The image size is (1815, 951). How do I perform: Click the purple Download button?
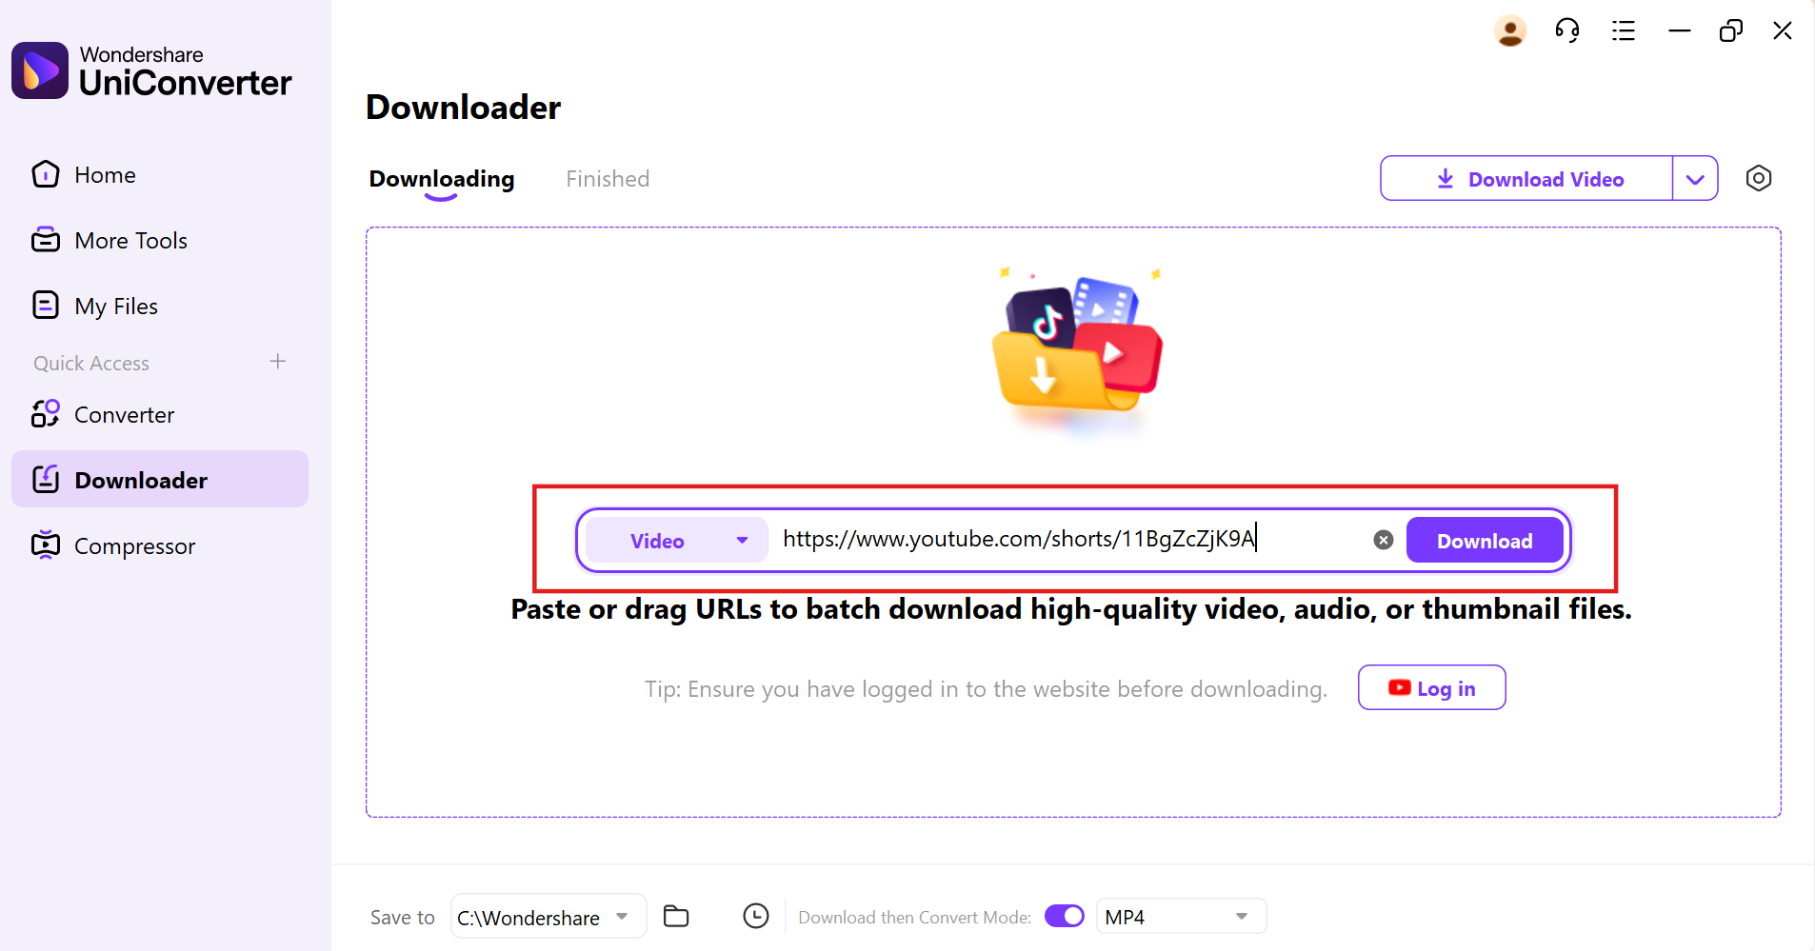[x=1485, y=541]
